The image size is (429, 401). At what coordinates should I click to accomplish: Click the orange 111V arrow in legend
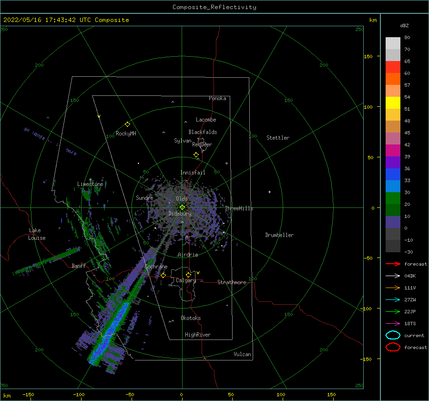coord(393,288)
